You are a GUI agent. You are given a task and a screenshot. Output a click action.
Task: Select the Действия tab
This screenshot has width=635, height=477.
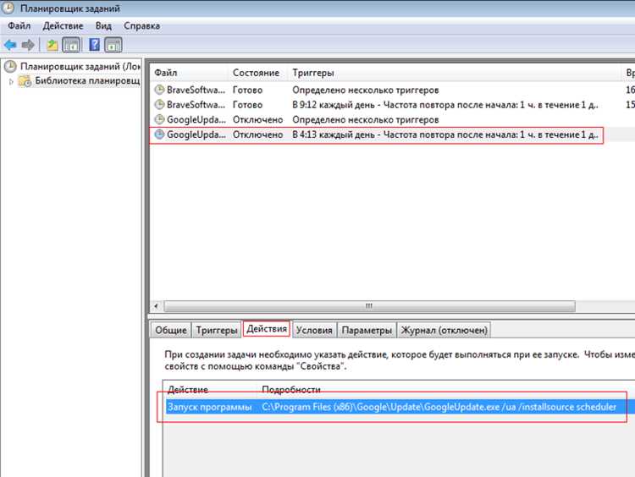[267, 328]
